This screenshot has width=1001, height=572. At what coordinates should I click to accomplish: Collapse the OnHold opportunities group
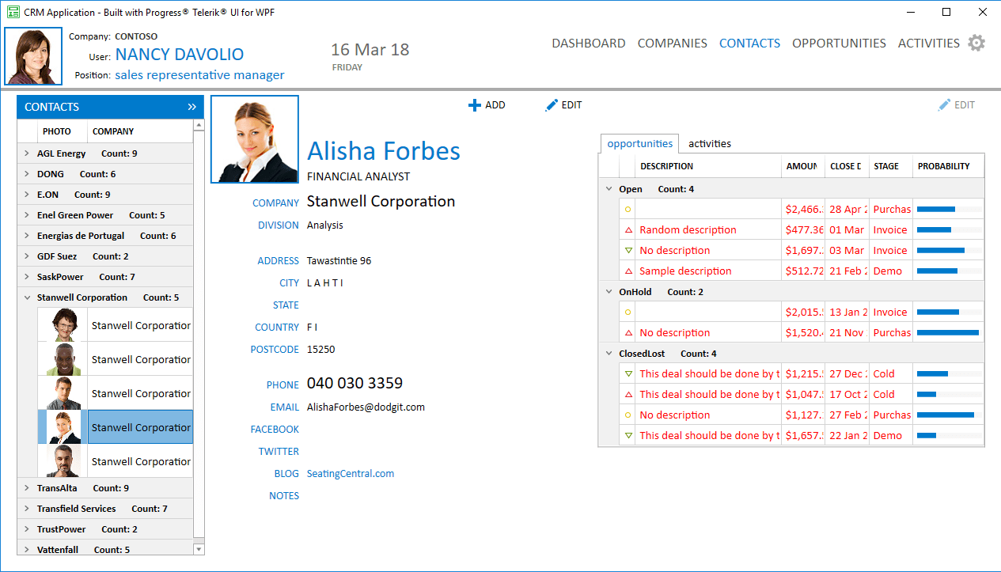tap(609, 292)
